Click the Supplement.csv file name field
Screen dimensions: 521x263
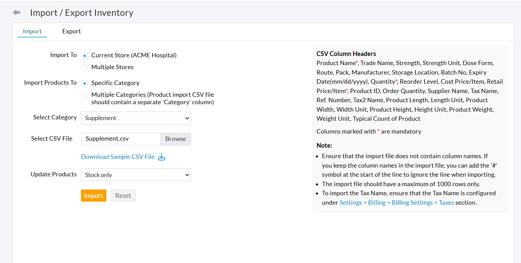(121, 139)
